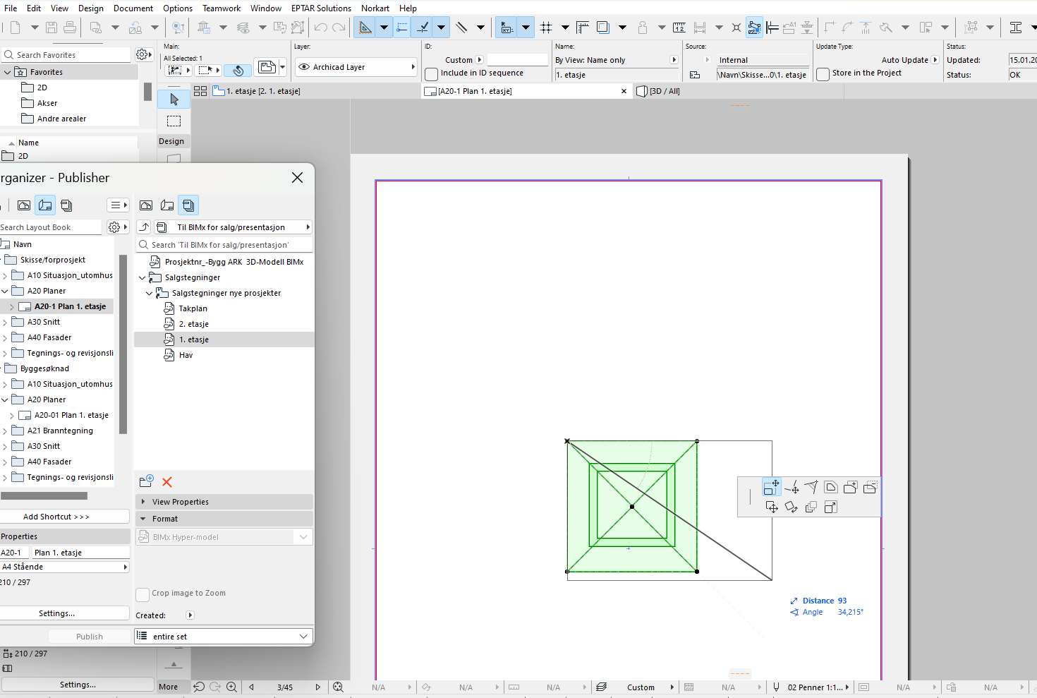Switch to the 3D / All tab
The height and width of the screenshot is (698, 1037).
point(664,91)
